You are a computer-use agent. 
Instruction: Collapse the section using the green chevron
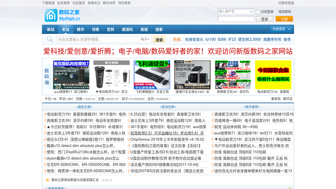click(290, 188)
